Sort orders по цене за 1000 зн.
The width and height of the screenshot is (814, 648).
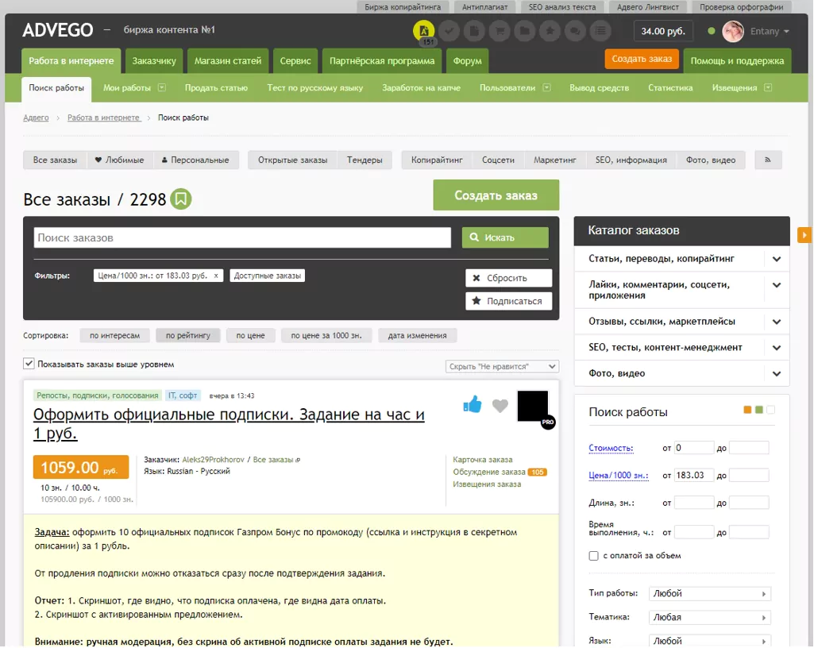326,335
